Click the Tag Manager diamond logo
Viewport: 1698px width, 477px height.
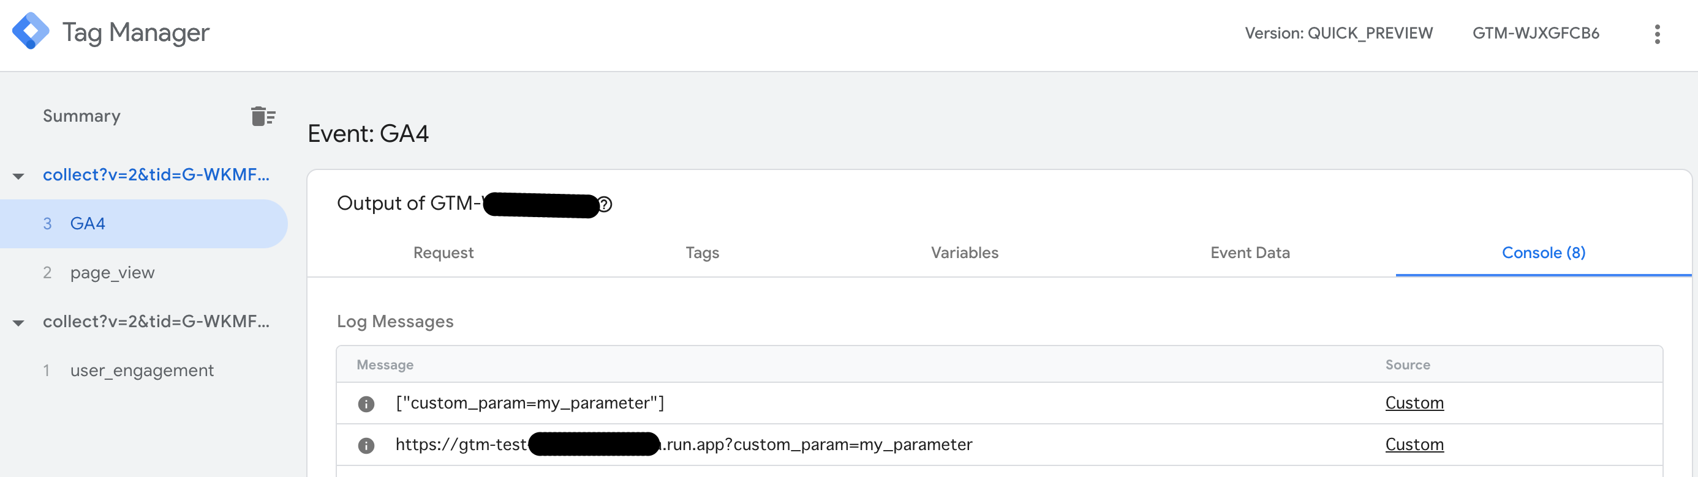[x=31, y=31]
